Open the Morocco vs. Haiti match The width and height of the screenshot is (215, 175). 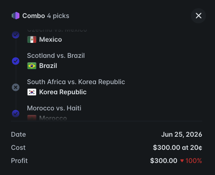coord(54,108)
